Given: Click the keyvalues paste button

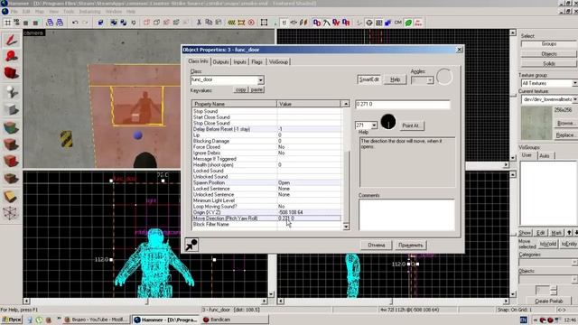Looking at the screenshot, I should pyautogui.click(x=256, y=89).
